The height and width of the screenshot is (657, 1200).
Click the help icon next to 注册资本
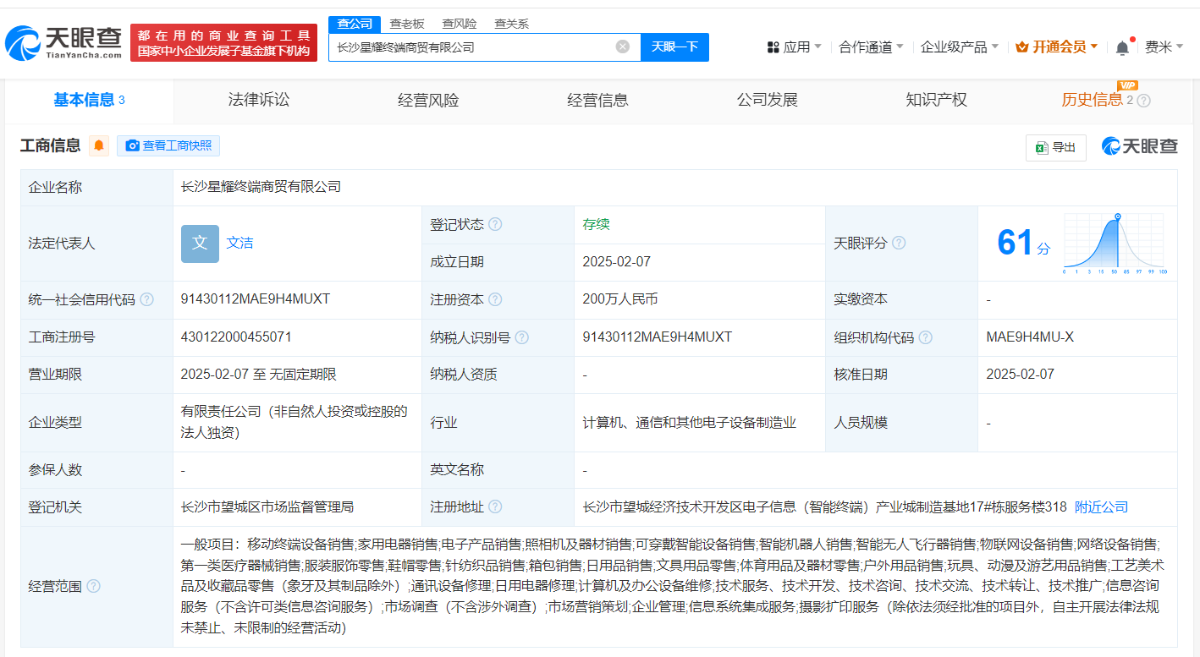[495, 299]
